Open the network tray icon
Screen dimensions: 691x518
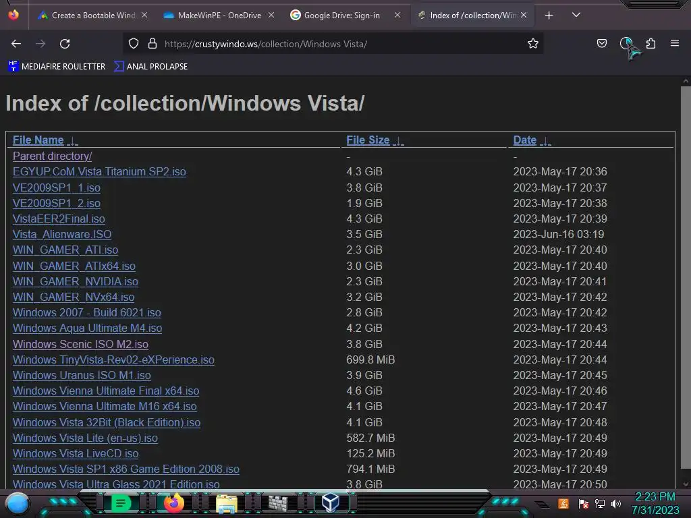[x=600, y=503]
